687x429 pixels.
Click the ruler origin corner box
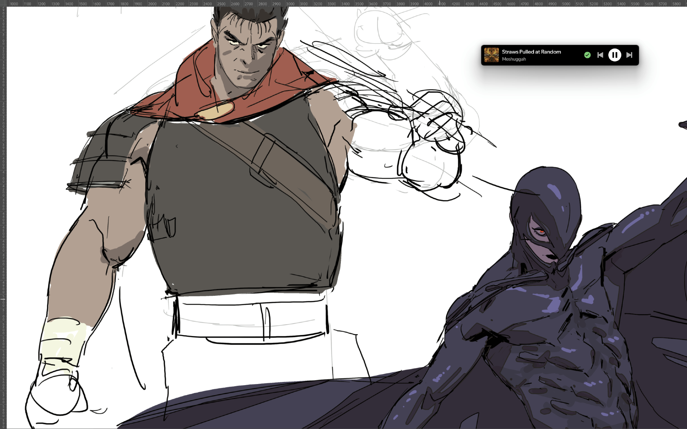[x=3, y=3]
